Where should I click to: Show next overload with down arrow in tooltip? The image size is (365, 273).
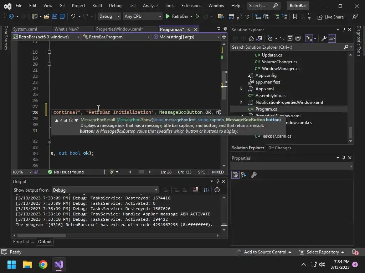[x=76, y=120]
